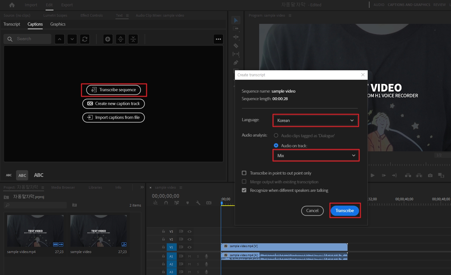This screenshot has width=451, height=275.
Task: Toggle insert sequences as nests icon
Action: click(155, 203)
